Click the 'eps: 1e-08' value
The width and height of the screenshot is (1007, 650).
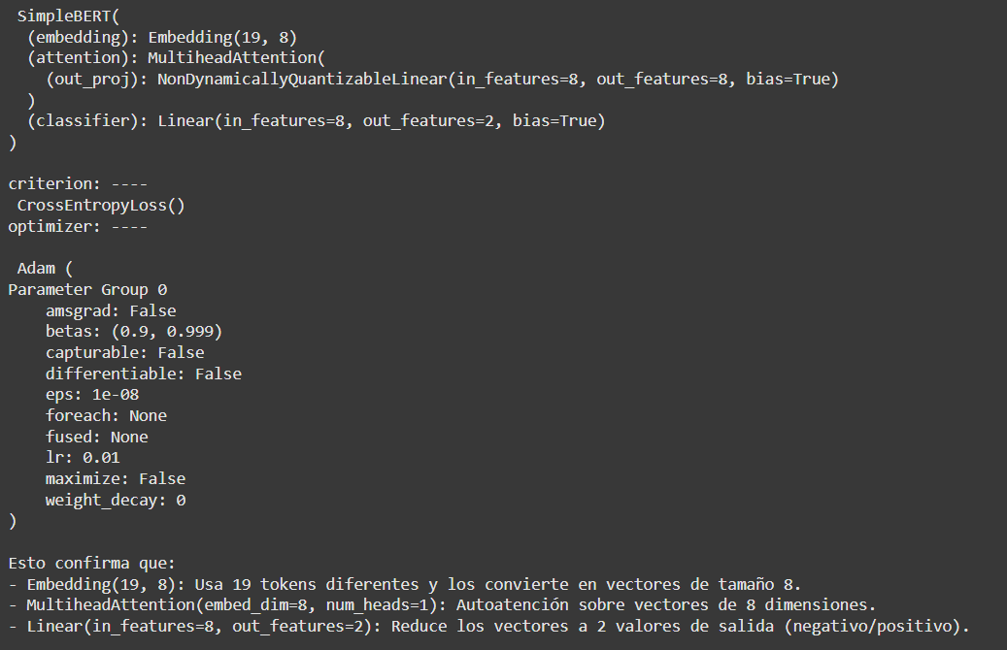(91, 395)
